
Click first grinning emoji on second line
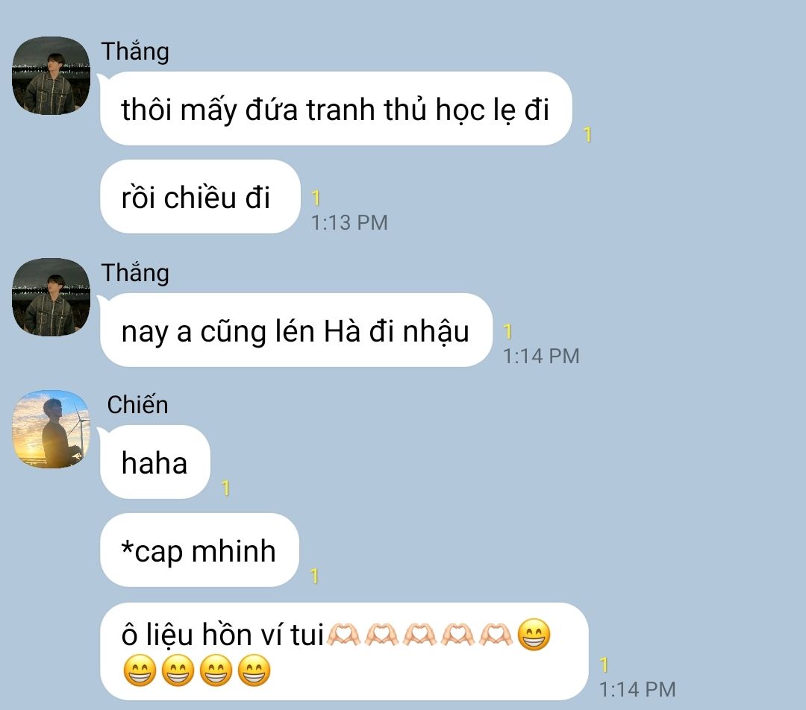tap(140, 670)
